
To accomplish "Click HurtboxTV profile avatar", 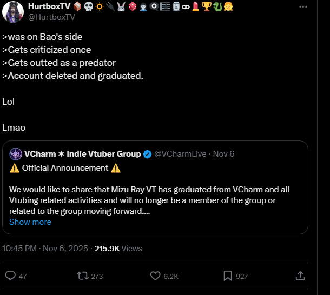I will [x=13, y=11].
